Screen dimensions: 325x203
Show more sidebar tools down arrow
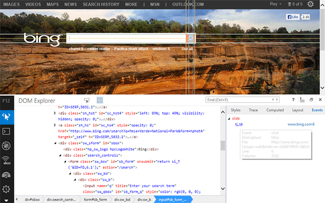click(x=6, y=200)
